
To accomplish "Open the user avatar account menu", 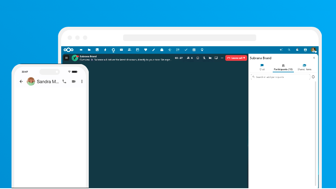I will pyautogui.click(x=313, y=49).
